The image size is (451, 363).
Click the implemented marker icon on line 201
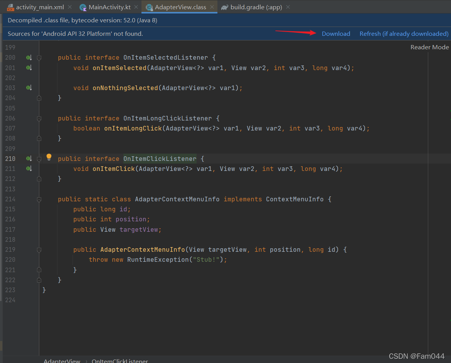click(x=29, y=68)
